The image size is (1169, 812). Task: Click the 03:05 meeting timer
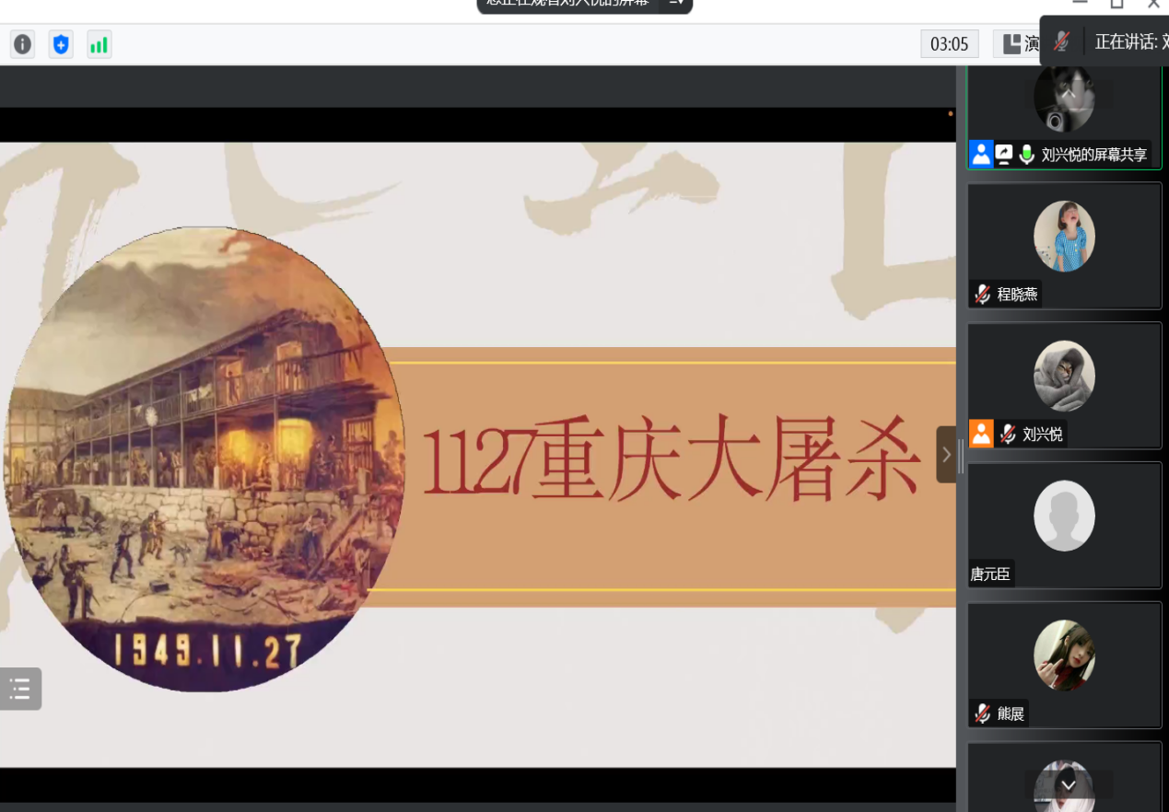[949, 43]
